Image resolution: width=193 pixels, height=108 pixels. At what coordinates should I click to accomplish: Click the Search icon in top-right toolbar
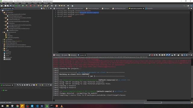click(x=184, y=6)
